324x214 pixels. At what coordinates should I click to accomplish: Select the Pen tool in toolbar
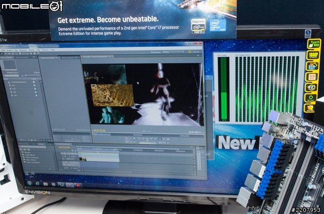coord(31,53)
